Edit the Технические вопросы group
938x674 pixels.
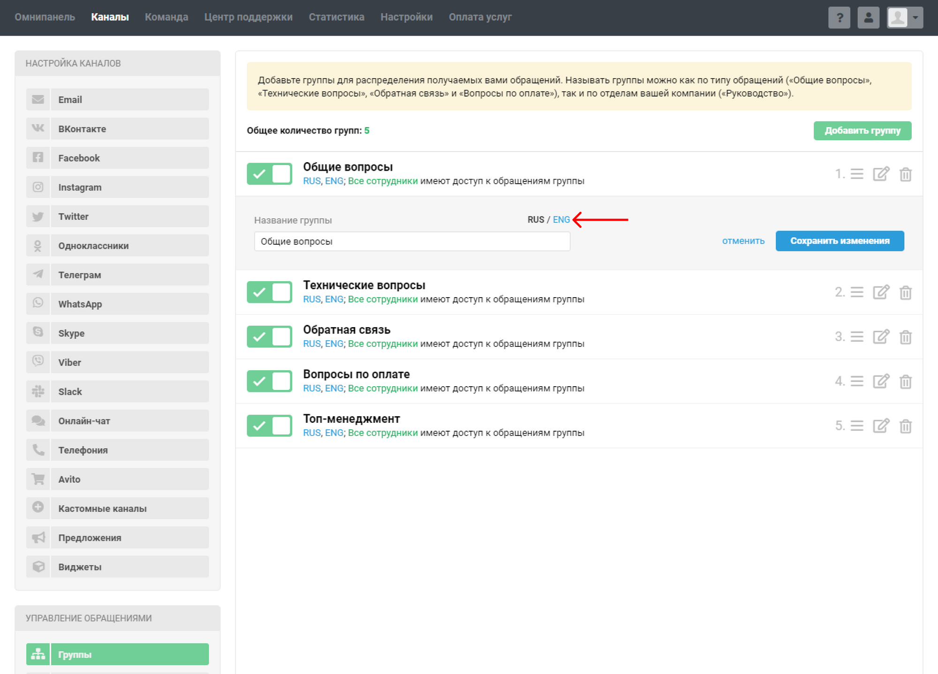881,292
